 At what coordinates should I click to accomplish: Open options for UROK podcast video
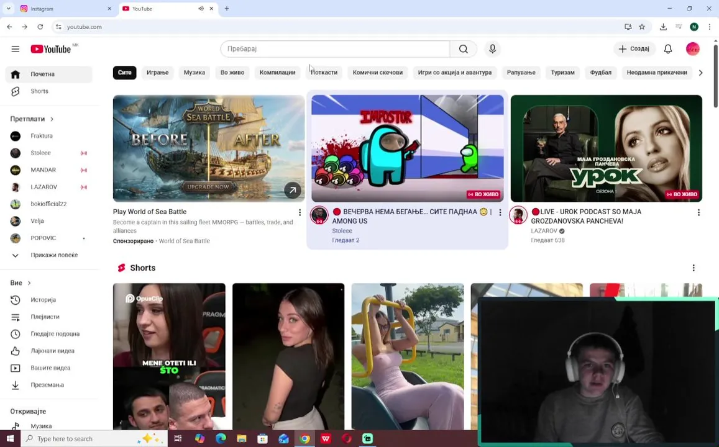point(698,212)
